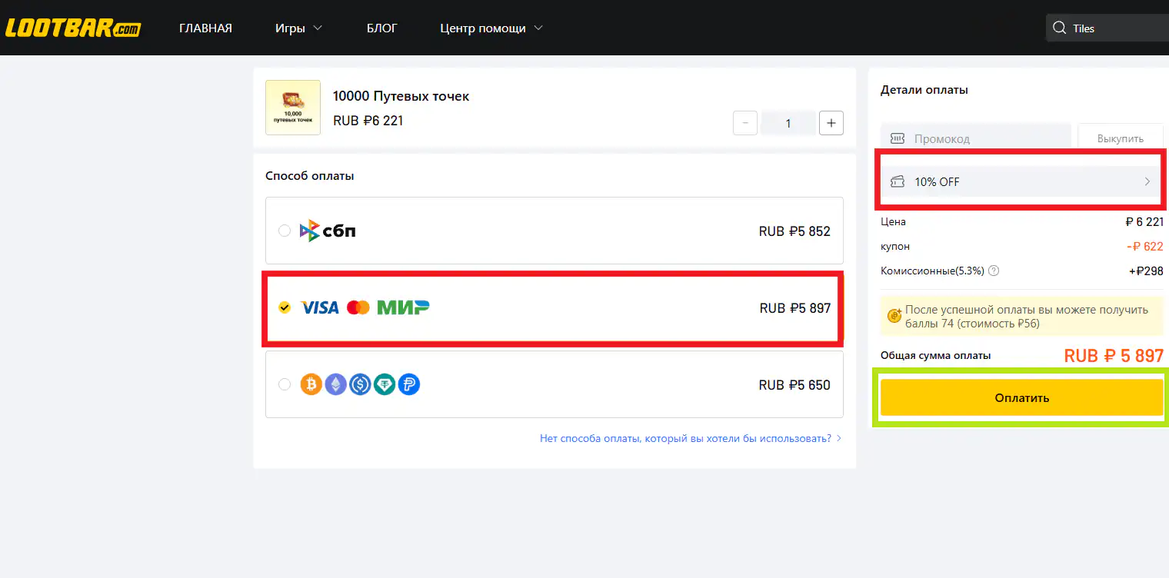Screen dimensions: 1169x578
Task: Click the PayPal USD coin icon
Action: click(409, 384)
